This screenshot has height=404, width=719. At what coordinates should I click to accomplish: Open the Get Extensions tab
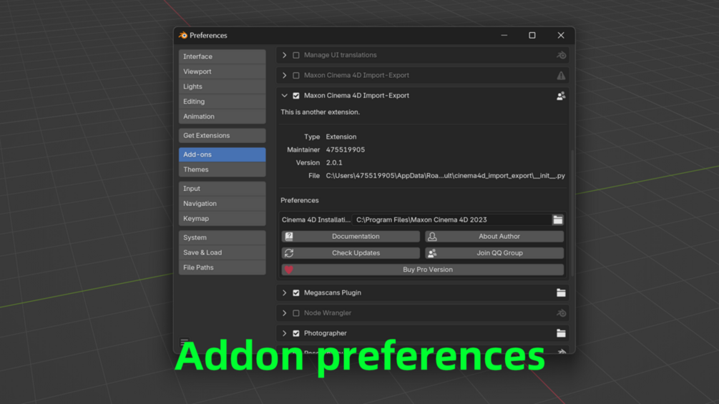[x=222, y=136]
